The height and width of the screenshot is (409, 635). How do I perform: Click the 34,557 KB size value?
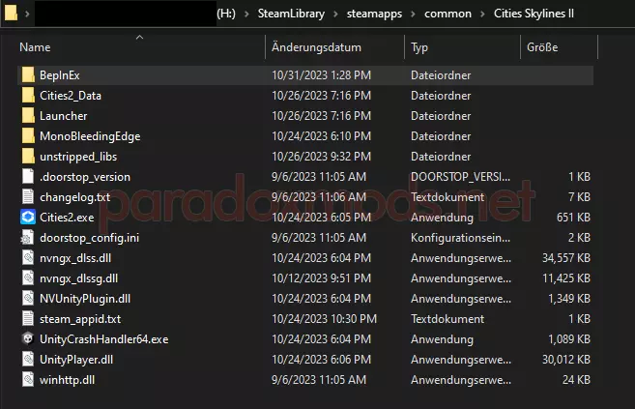click(x=566, y=258)
